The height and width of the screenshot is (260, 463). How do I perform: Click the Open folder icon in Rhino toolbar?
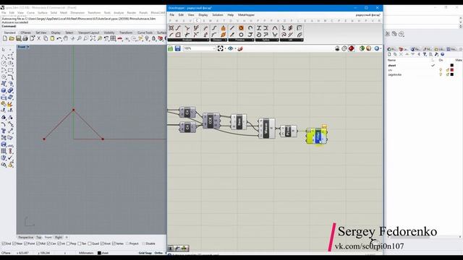pyautogui.click(x=12, y=38)
